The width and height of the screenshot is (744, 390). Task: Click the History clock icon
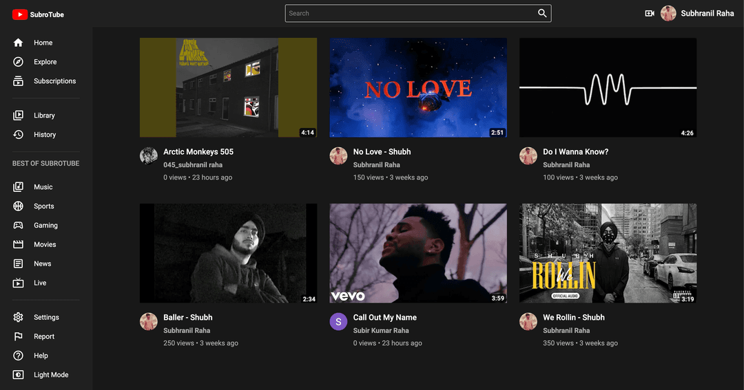click(x=18, y=135)
